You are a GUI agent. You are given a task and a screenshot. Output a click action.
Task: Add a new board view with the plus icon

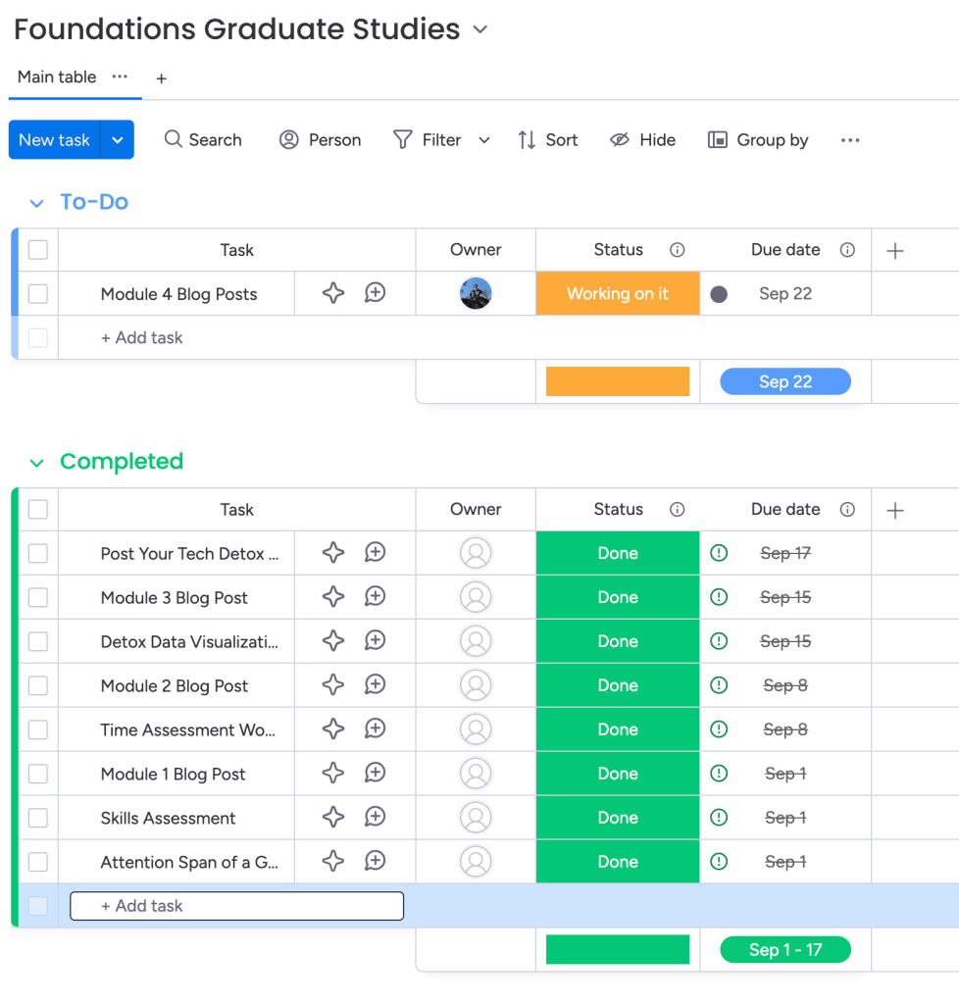(x=162, y=78)
